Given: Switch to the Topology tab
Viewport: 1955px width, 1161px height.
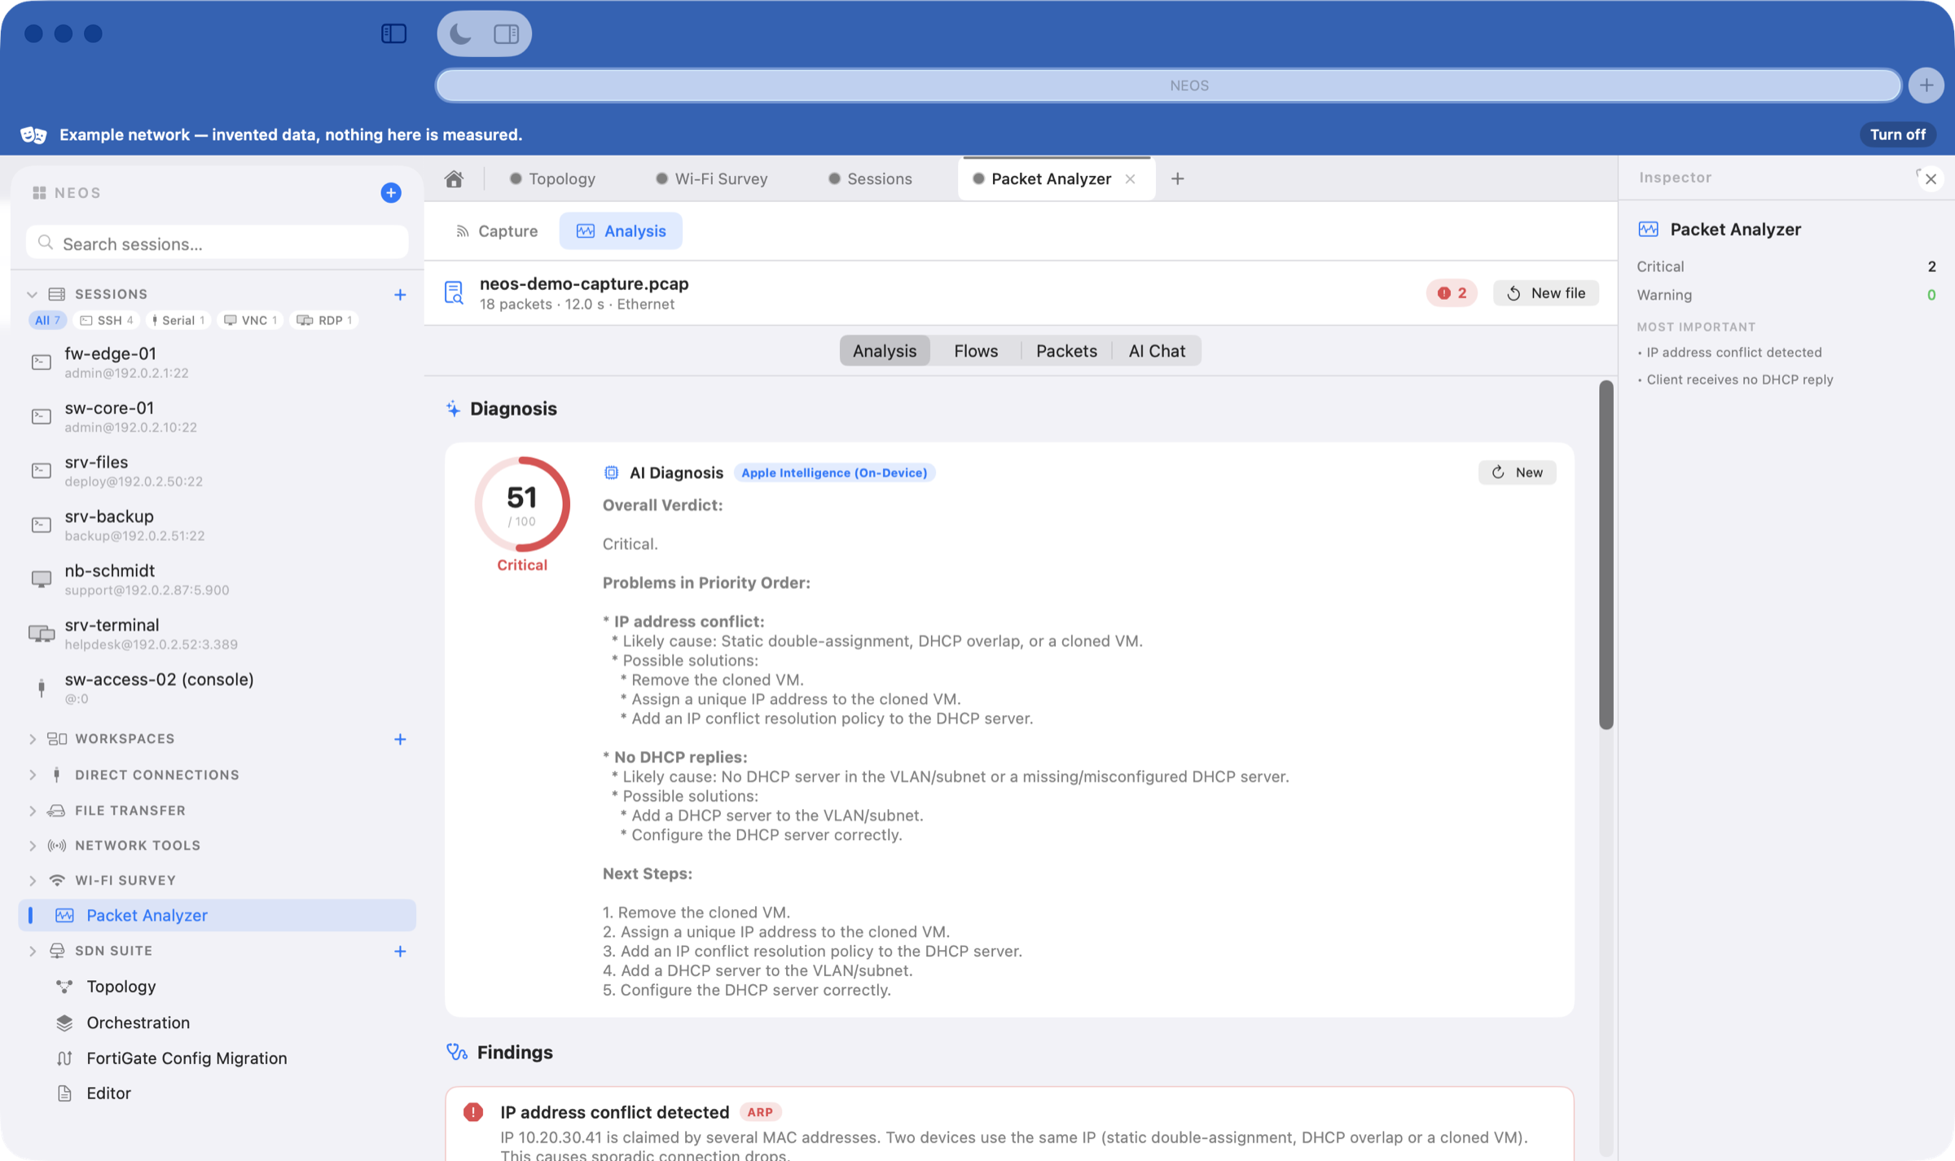Looking at the screenshot, I should tap(553, 178).
